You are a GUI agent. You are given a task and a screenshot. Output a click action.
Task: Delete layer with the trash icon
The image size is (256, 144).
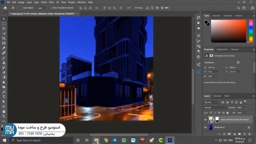pyautogui.click(x=250, y=134)
